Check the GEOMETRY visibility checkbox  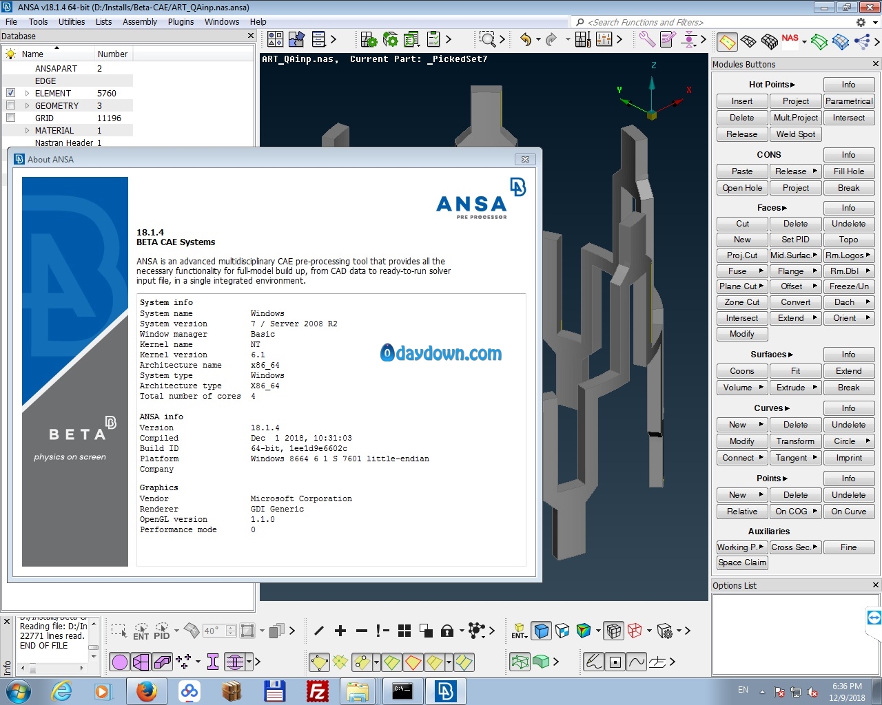click(10, 105)
